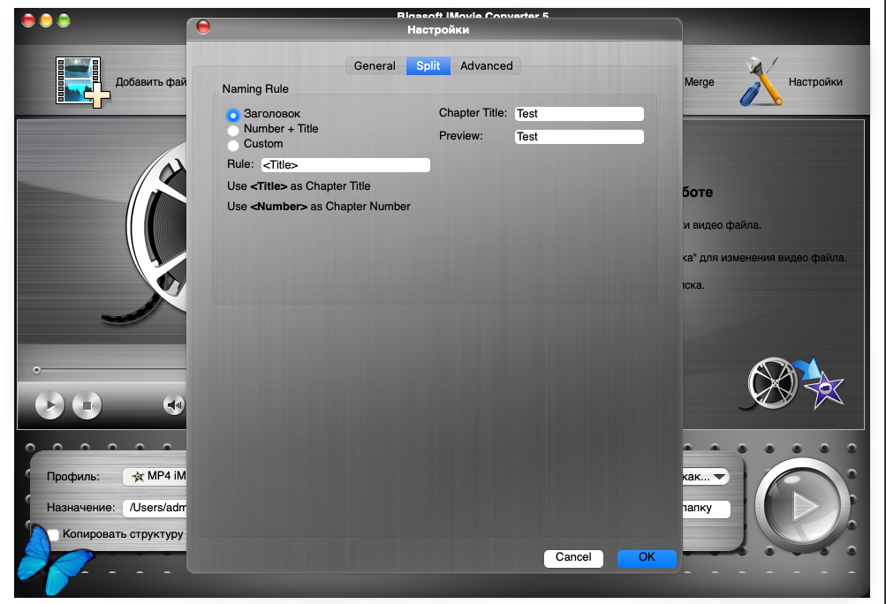Click the Cancel button
Viewport: 886px width, 604px height.
coord(573,557)
